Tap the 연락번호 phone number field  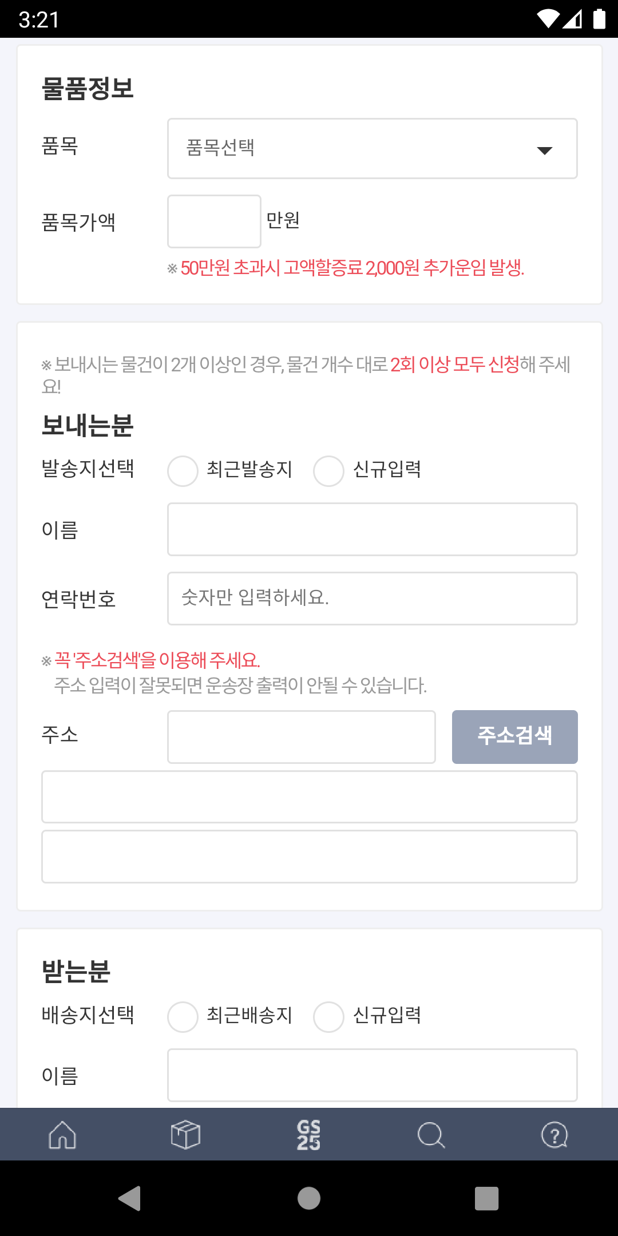pyautogui.click(x=372, y=599)
